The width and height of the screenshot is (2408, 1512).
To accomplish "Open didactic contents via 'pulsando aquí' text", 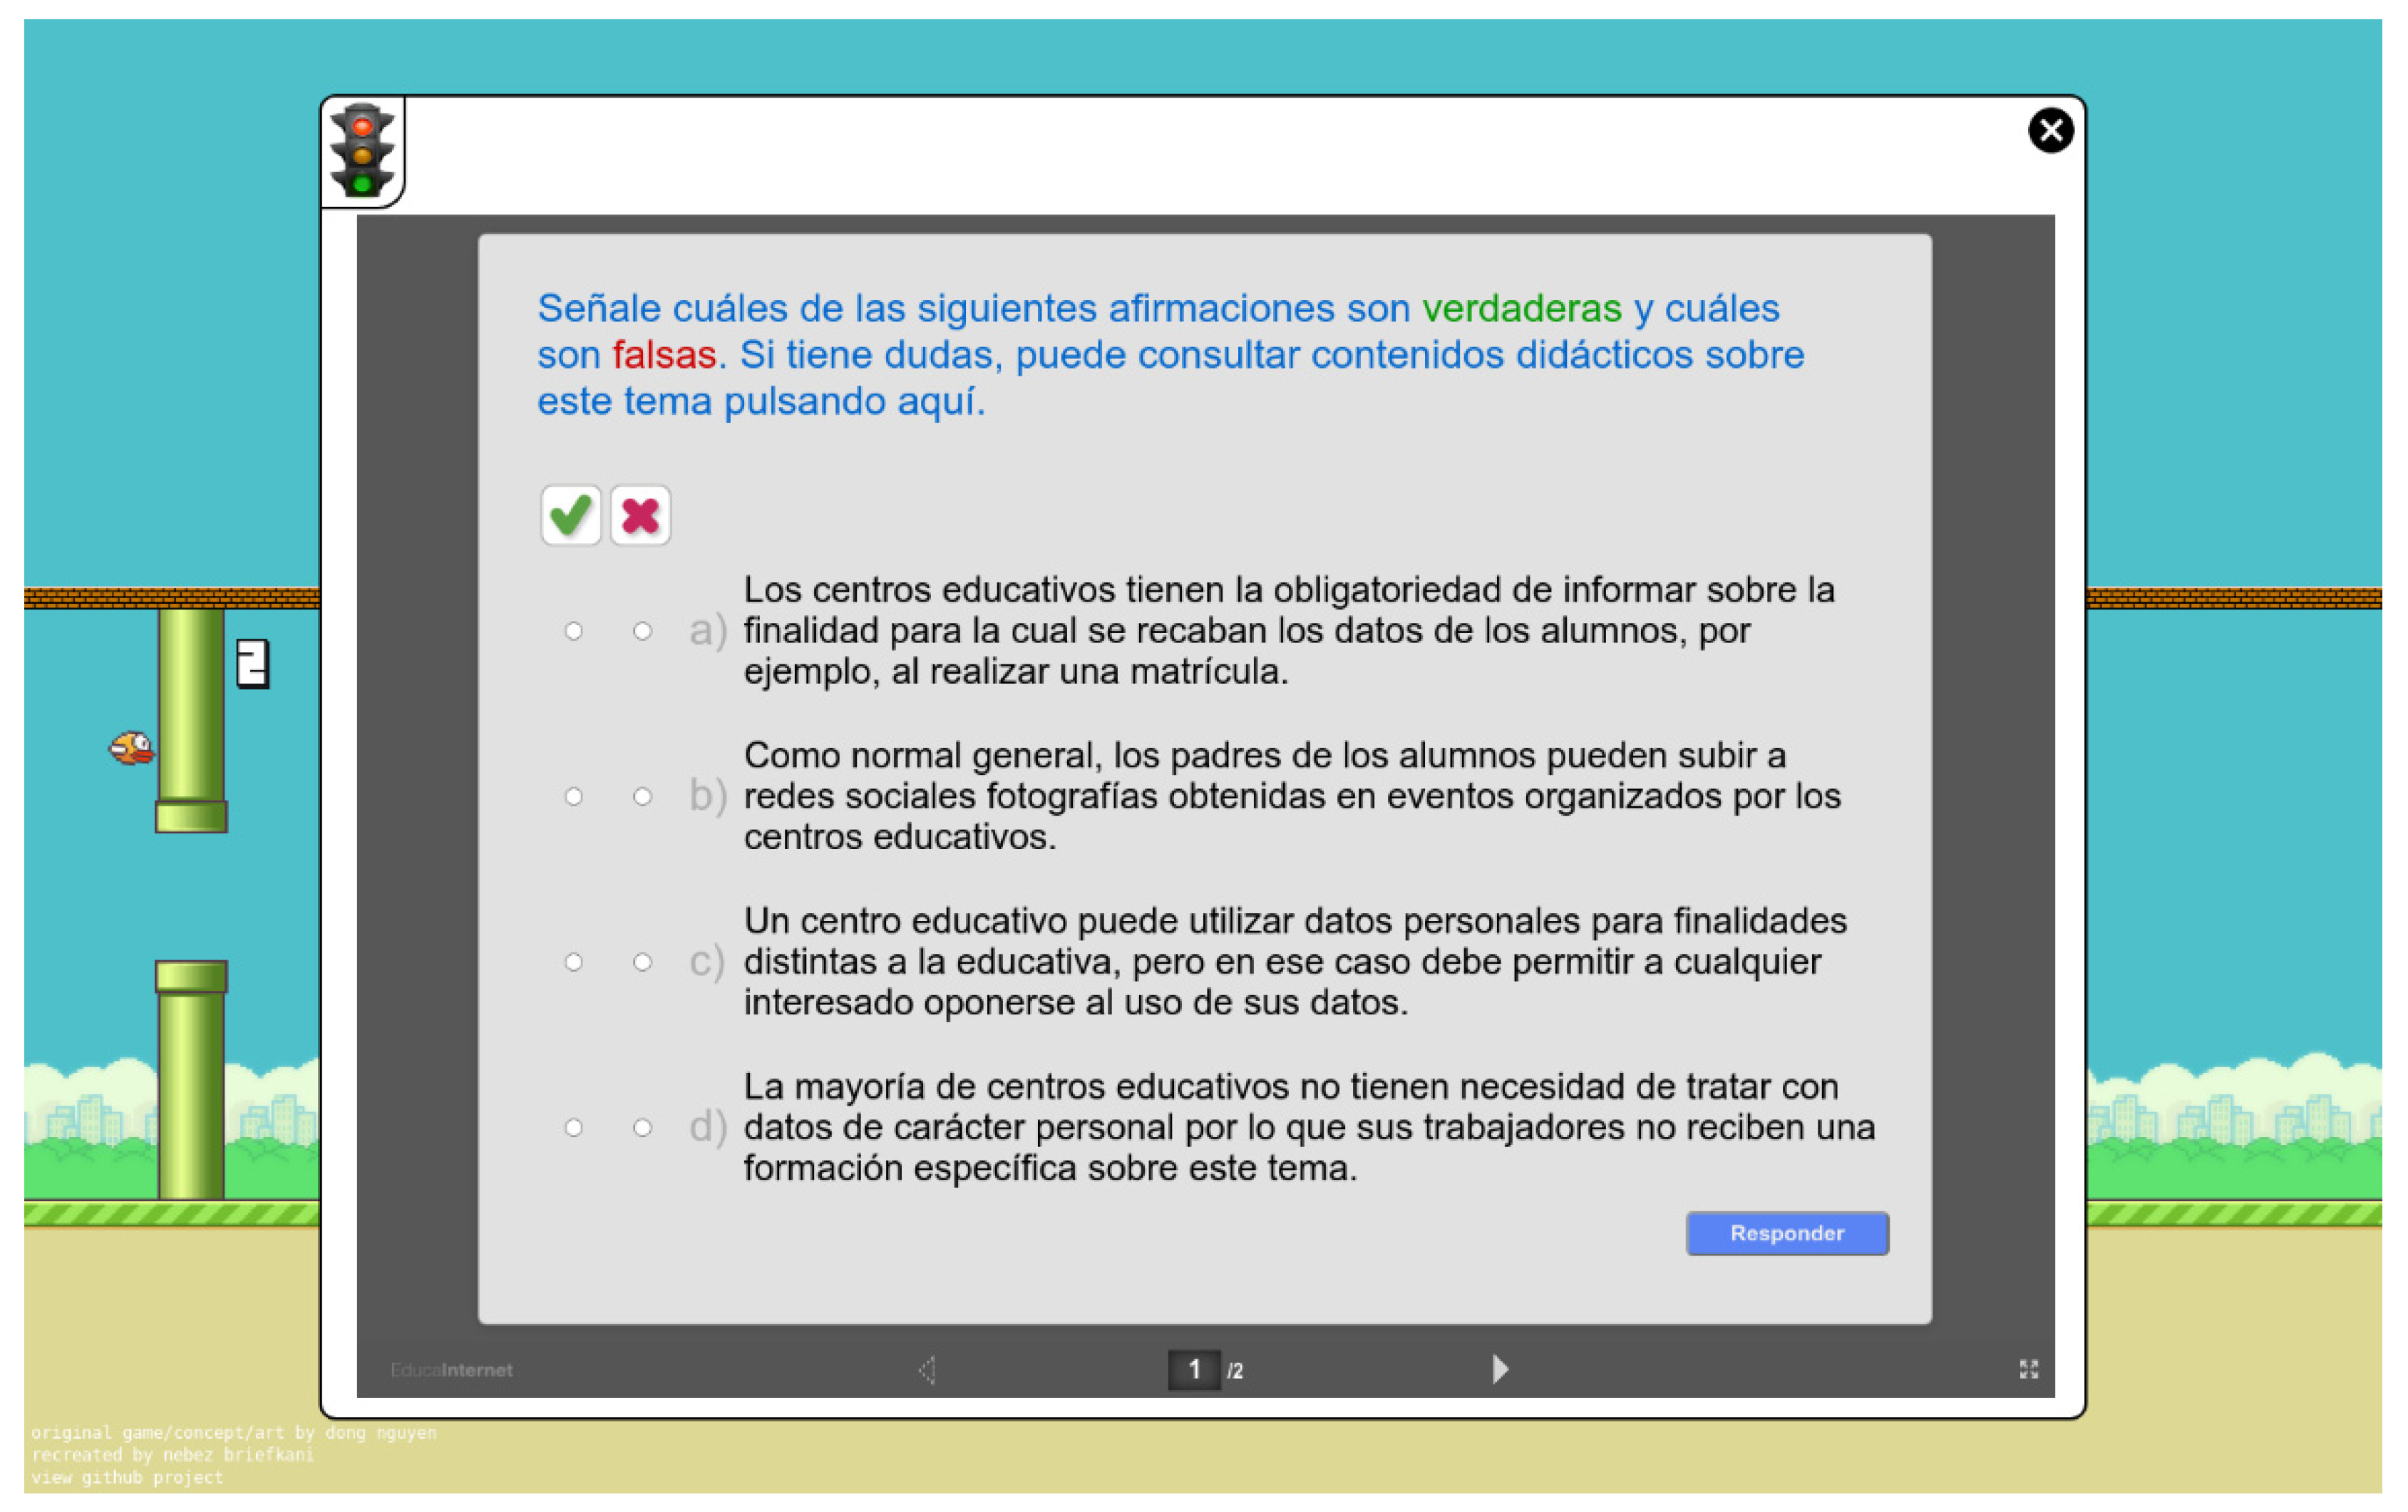I will 854,401.
